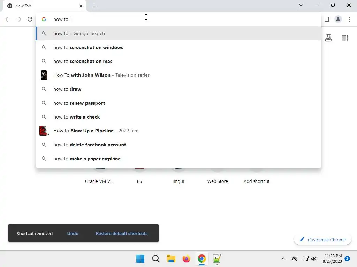Pick 'how to write a check' suggestion
The image size is (357, 267).
click(178, 117)
